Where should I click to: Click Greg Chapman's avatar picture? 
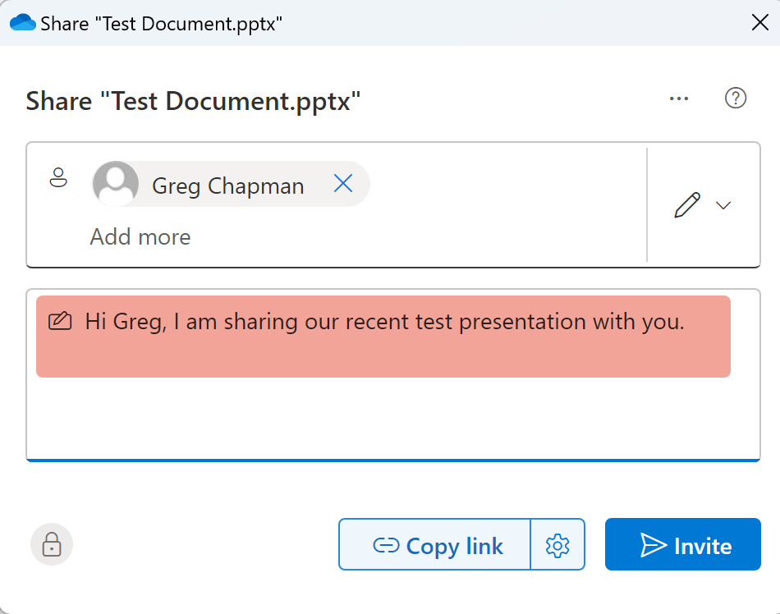[116, 183]
